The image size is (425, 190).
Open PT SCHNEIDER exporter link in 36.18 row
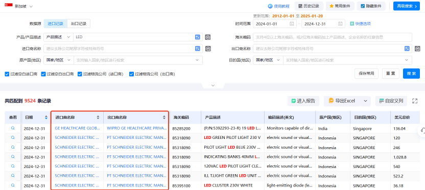click(x=136, y=185)
